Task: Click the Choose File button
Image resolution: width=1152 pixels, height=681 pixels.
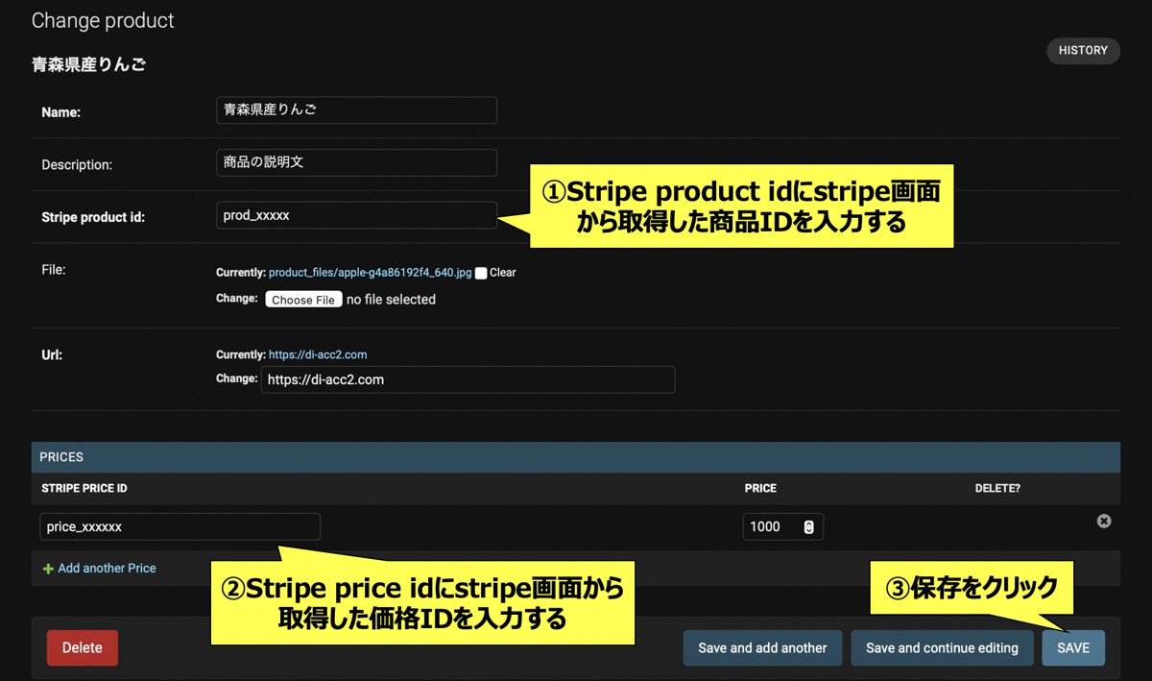Action: coord(303,299)
